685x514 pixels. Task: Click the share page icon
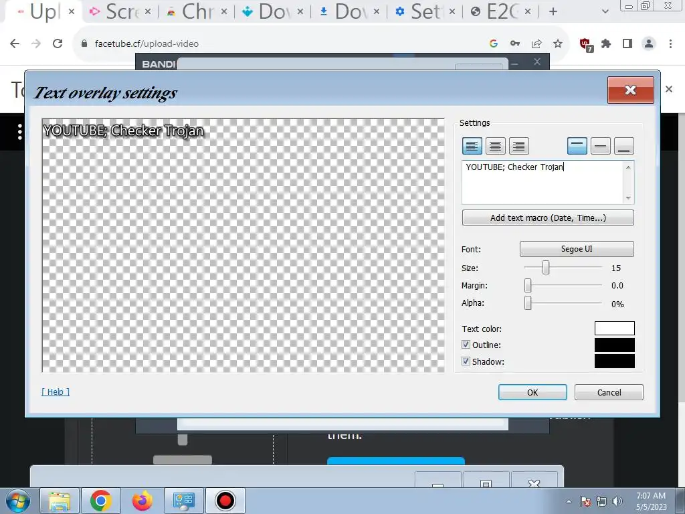(x=536, y=44)
